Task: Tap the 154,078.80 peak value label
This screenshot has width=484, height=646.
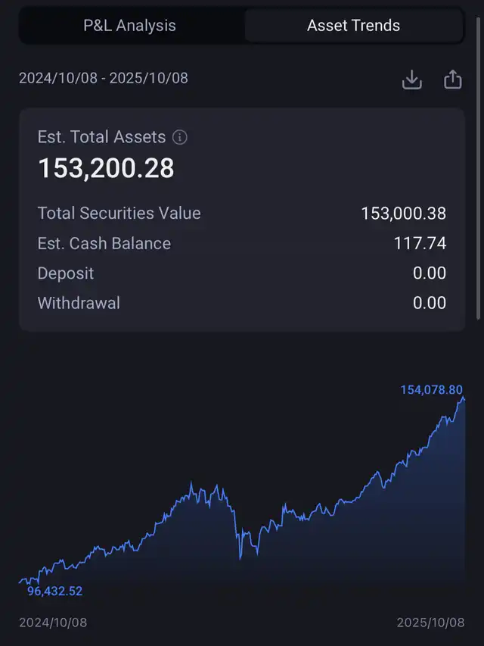Action: pos(431,389)
